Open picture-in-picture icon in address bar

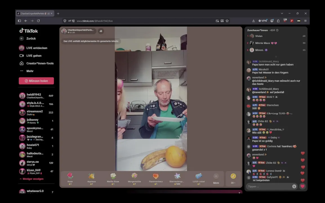coord(217,21)
